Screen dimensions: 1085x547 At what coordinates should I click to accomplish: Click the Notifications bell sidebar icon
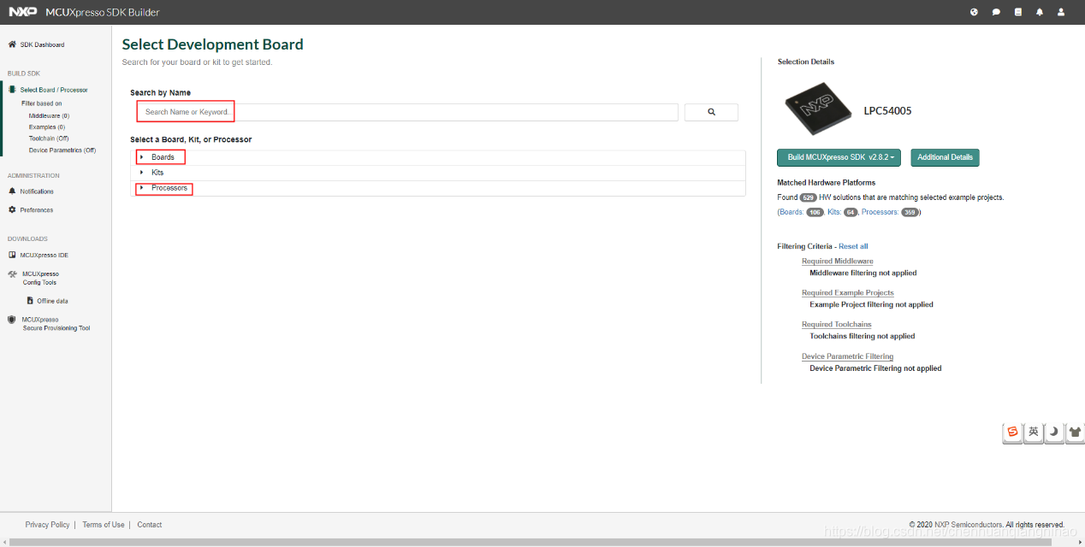pos(12,191)
